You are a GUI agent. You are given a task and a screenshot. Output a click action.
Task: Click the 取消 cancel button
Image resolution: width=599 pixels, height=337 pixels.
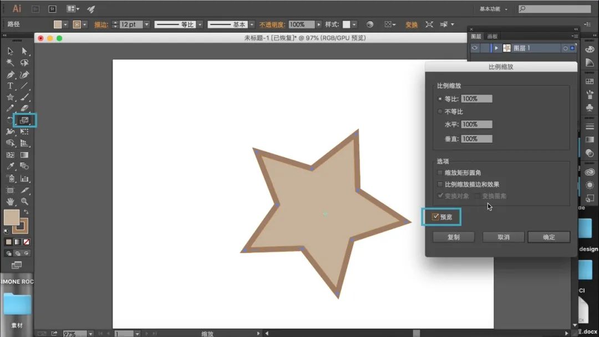(x=503, y=237)
